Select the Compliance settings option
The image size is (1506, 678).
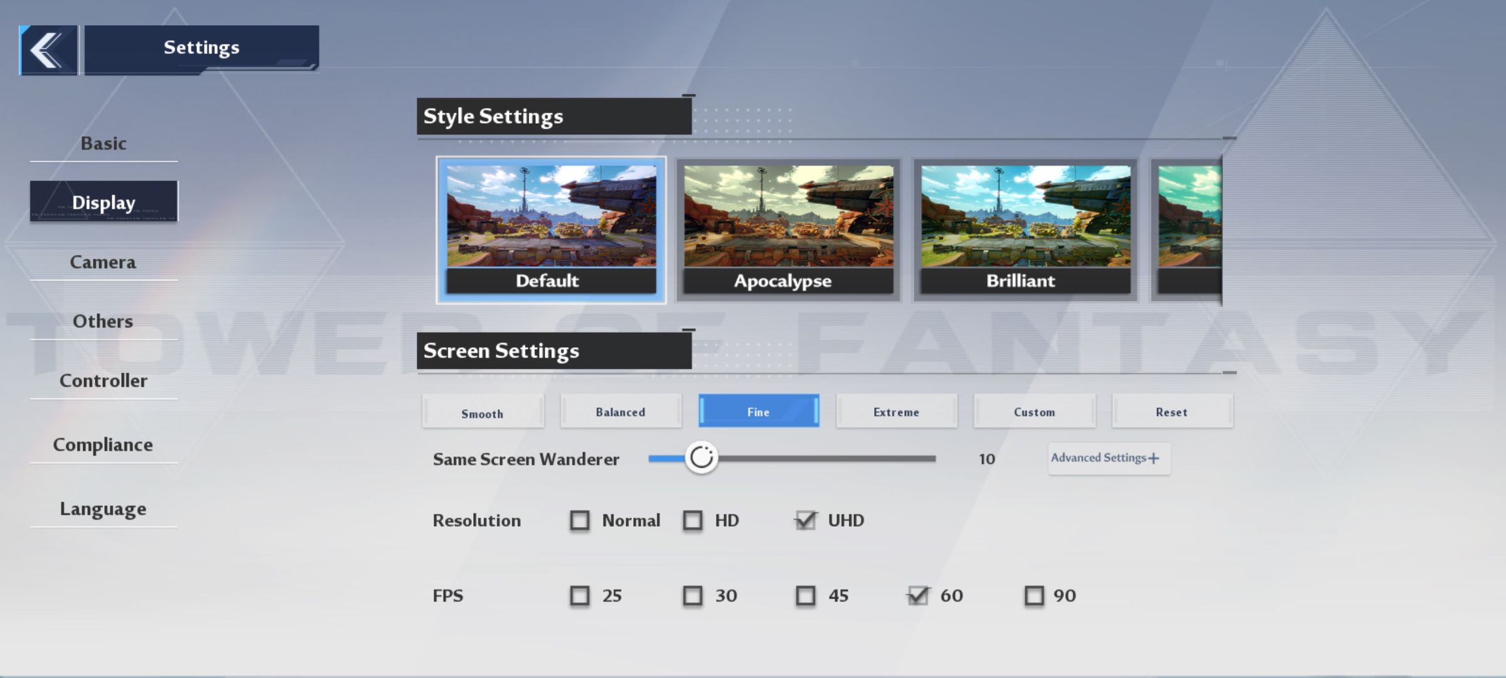103,444
